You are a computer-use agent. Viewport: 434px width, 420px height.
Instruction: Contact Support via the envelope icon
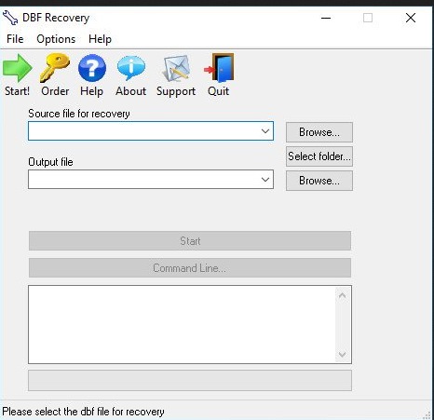coord(176,68)
